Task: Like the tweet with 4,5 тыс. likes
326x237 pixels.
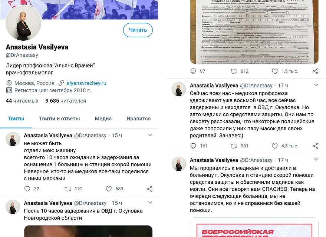Action: click(x=275, y=146)
